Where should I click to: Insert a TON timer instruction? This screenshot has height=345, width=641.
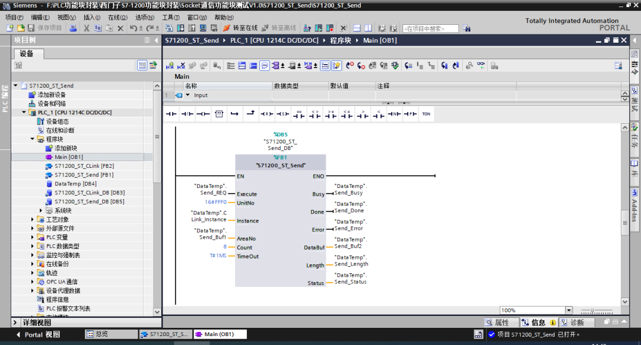click(426, 114)
